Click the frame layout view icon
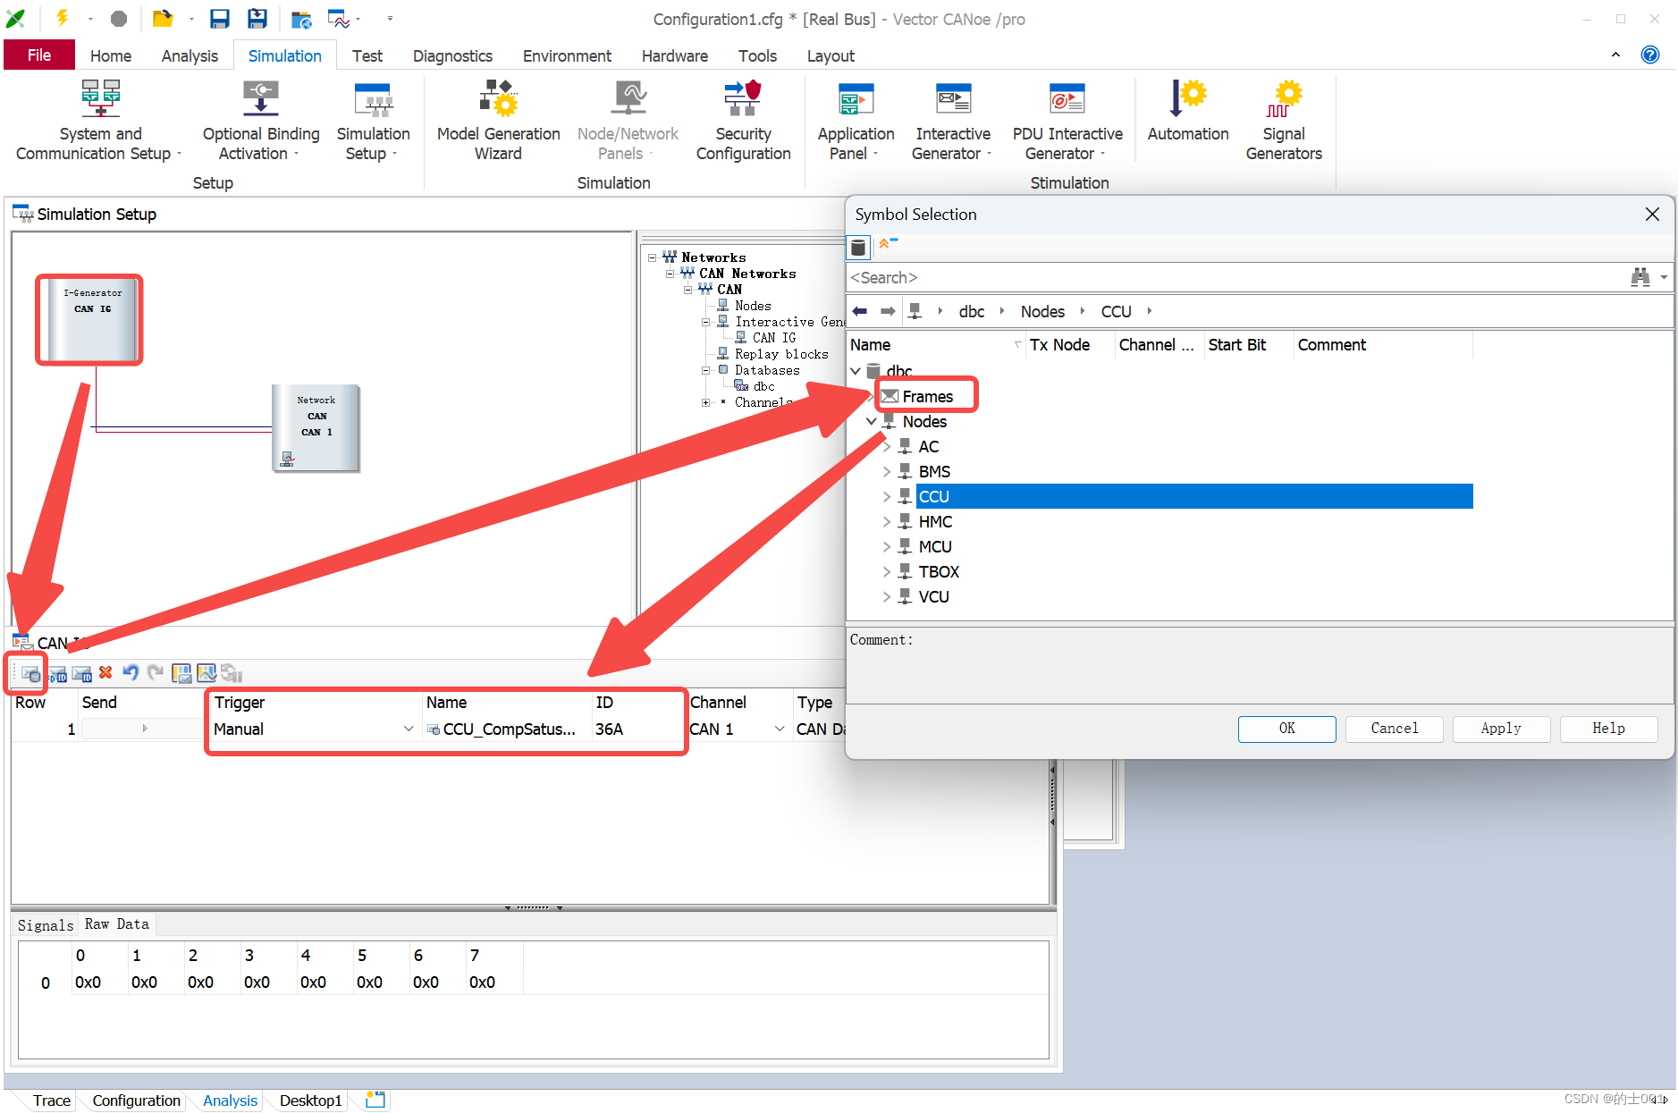This screenshot has width=1678, height=1113. pyautogui.click(x=181, y=673)
